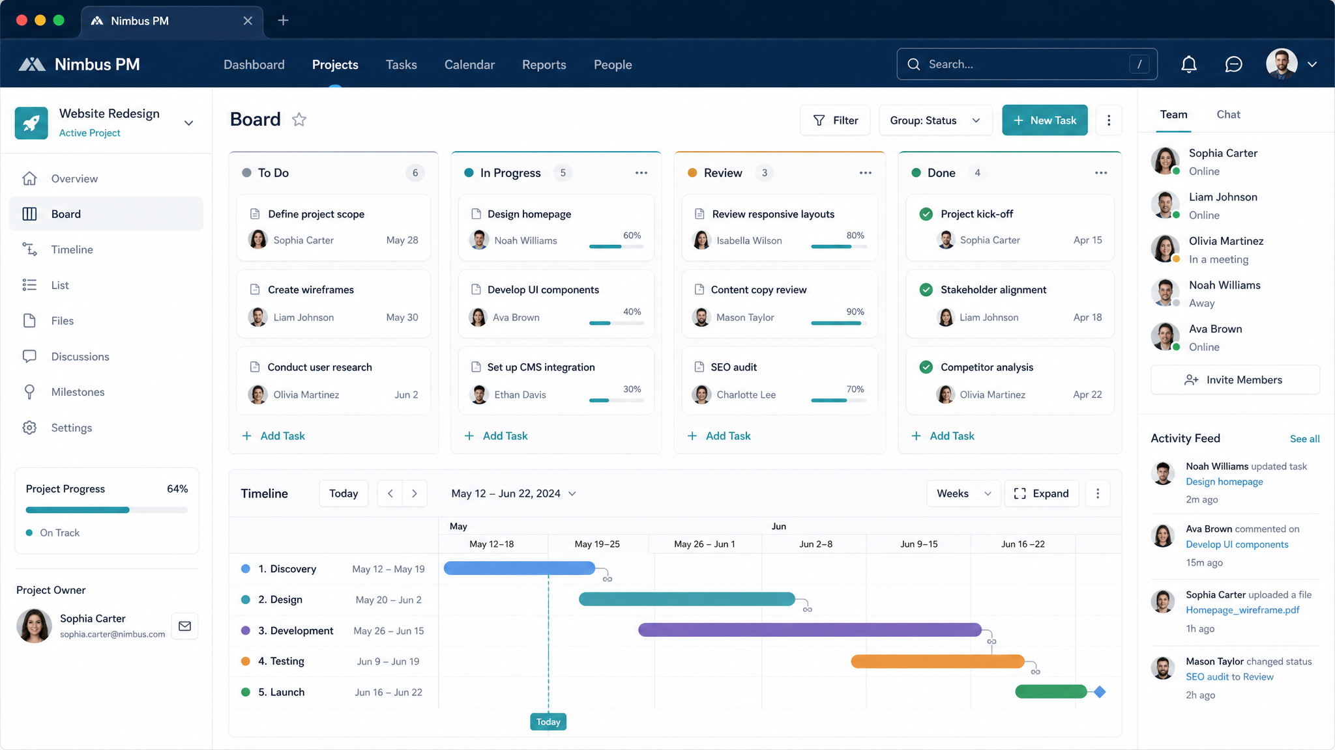Go to previous timeline period arrow
Screen dimensions: 1335x750
click(x=390, y=493)
